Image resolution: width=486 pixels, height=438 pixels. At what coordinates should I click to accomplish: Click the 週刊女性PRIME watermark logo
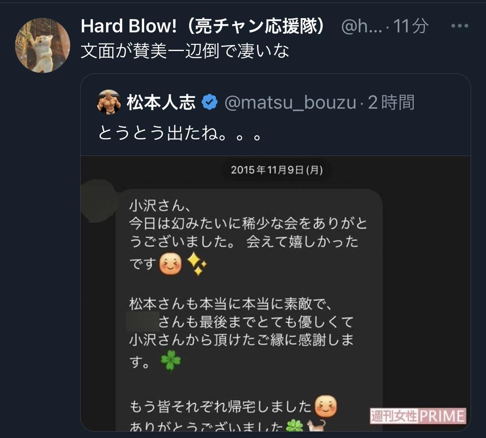tap(418, 416)
